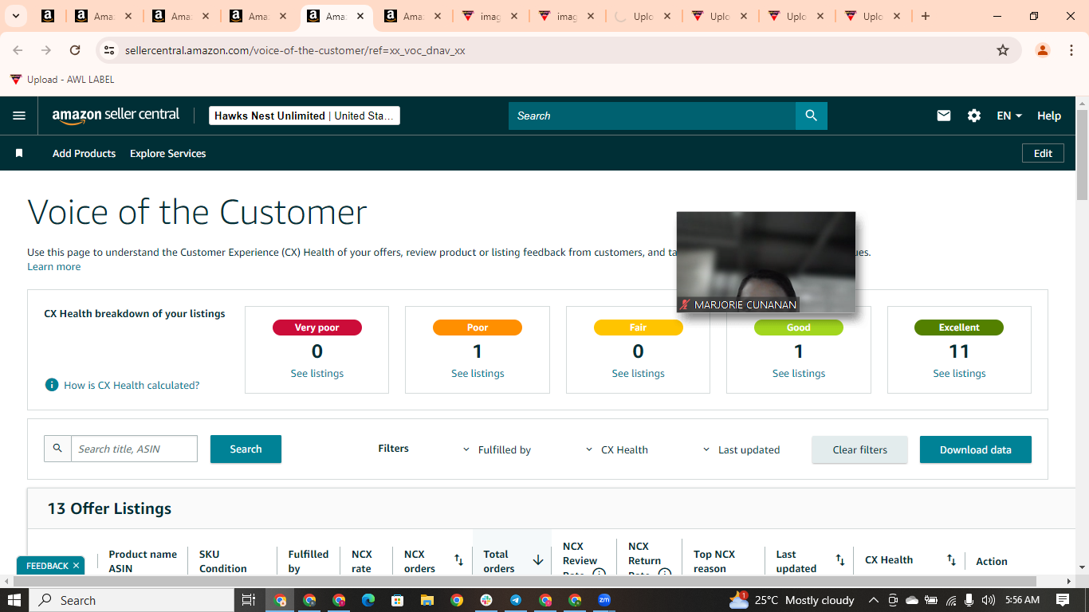Open How is CX Health calculated link
Image resolution: width=1089 pixels, height=612 pixels.
point(132,385)
